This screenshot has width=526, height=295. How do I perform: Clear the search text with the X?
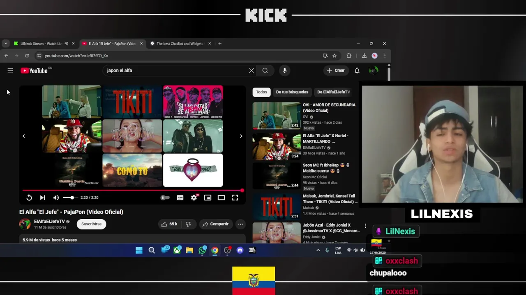point(251,70)
